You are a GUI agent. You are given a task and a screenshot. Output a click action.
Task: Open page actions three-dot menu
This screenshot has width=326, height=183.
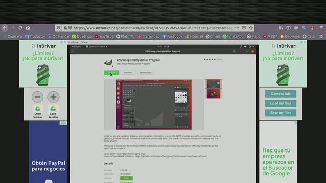tap(237, 28)
